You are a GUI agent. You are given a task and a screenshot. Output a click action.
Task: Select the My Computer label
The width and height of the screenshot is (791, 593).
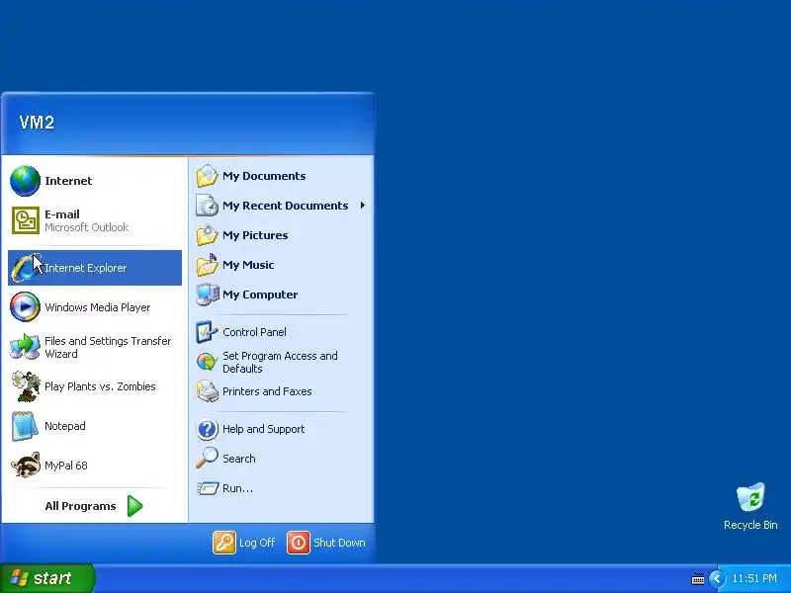coord(260,295)
